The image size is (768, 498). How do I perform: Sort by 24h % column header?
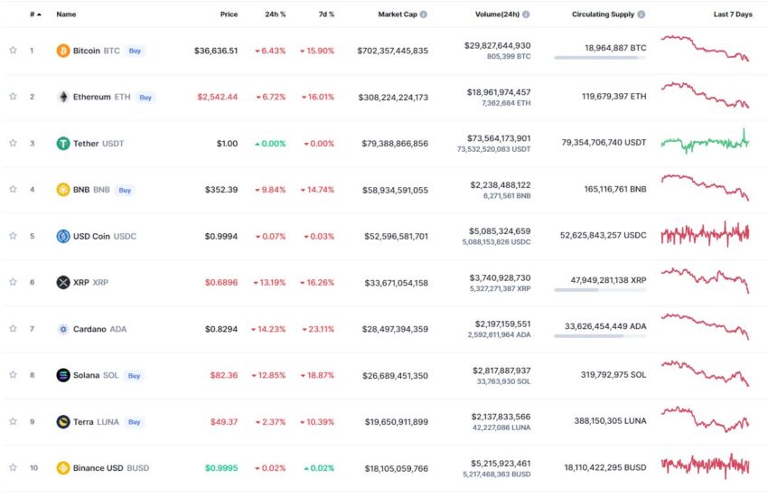(x=276, y=14)
